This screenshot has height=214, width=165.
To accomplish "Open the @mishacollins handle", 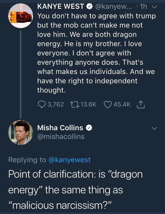I will 61,137.
